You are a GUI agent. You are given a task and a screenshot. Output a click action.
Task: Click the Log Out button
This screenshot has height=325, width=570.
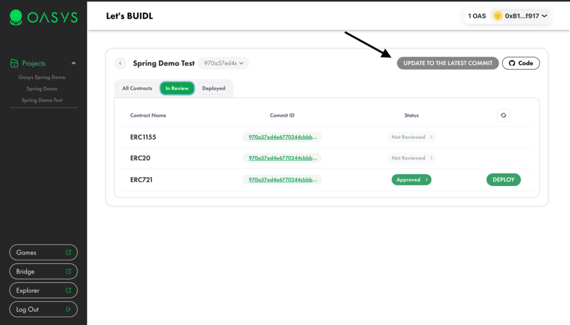(43, 309)
